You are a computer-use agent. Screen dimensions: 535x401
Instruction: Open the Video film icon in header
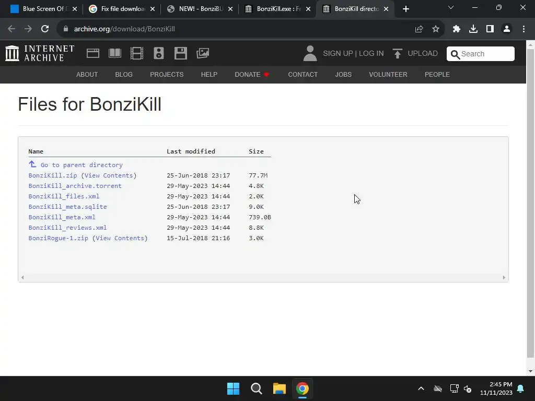coord(137,53)
